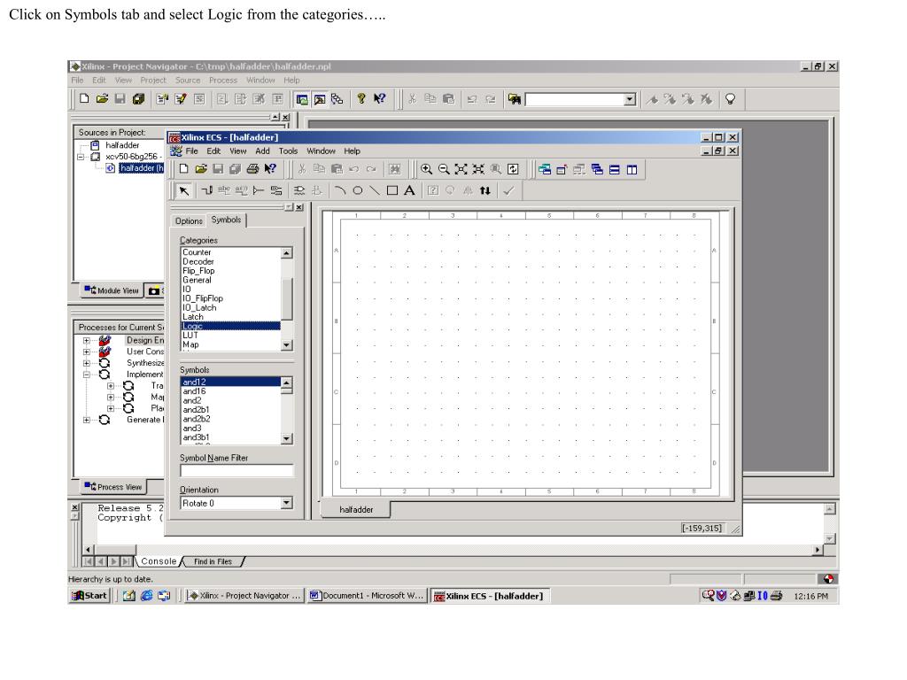The width and height of the screenshot is (907, 680).
Task: Select LUT in Categories list
Action: click(231, 336)
